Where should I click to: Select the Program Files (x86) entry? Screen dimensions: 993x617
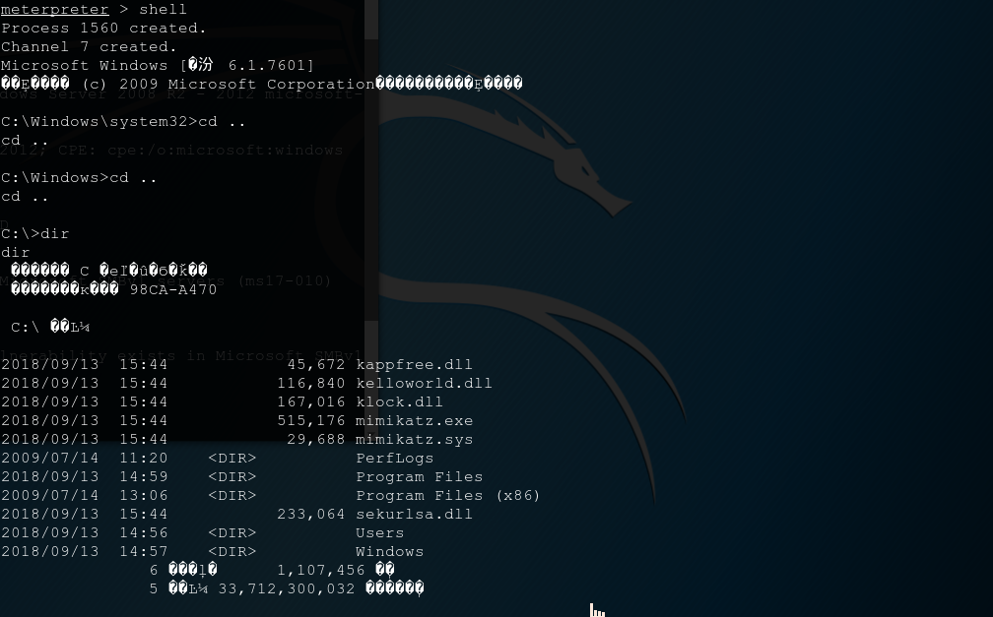(x=447, y=496)
